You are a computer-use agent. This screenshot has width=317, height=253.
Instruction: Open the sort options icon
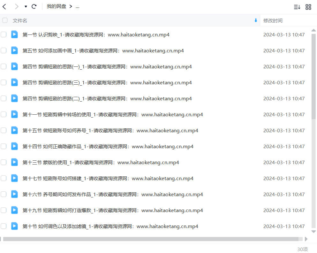click(x=297, y=7)
